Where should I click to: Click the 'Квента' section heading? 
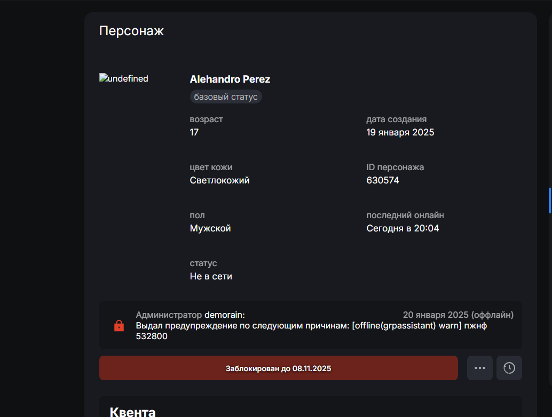(132, 412)
